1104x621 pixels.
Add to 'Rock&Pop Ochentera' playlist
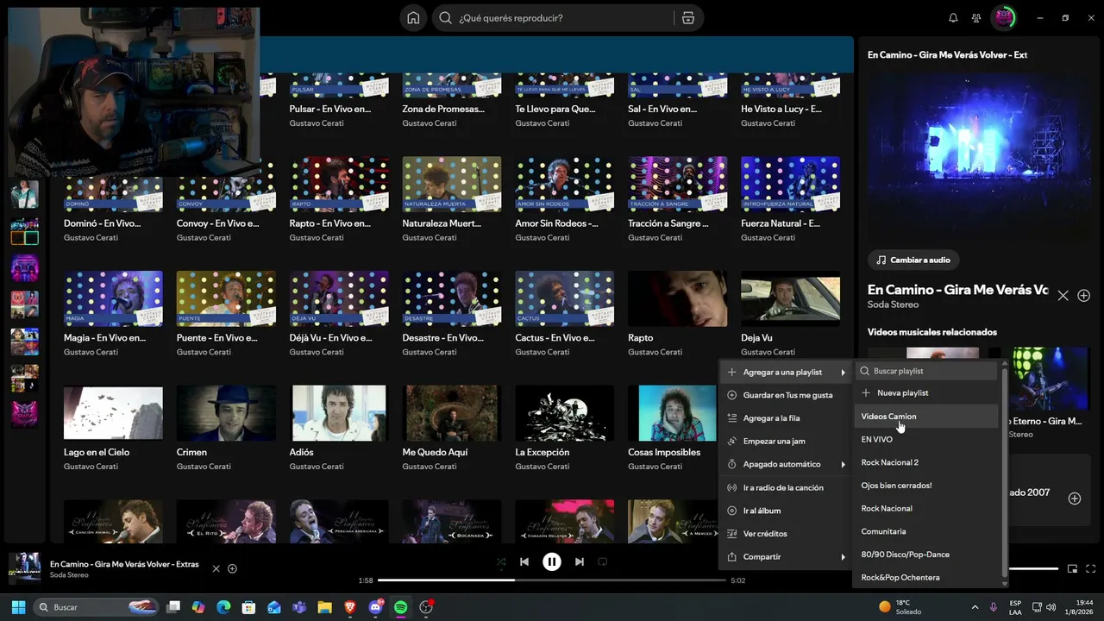tap(927, 577)
